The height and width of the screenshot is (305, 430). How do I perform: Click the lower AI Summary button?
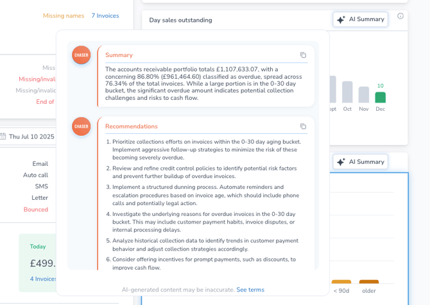[x=360, y=161]
